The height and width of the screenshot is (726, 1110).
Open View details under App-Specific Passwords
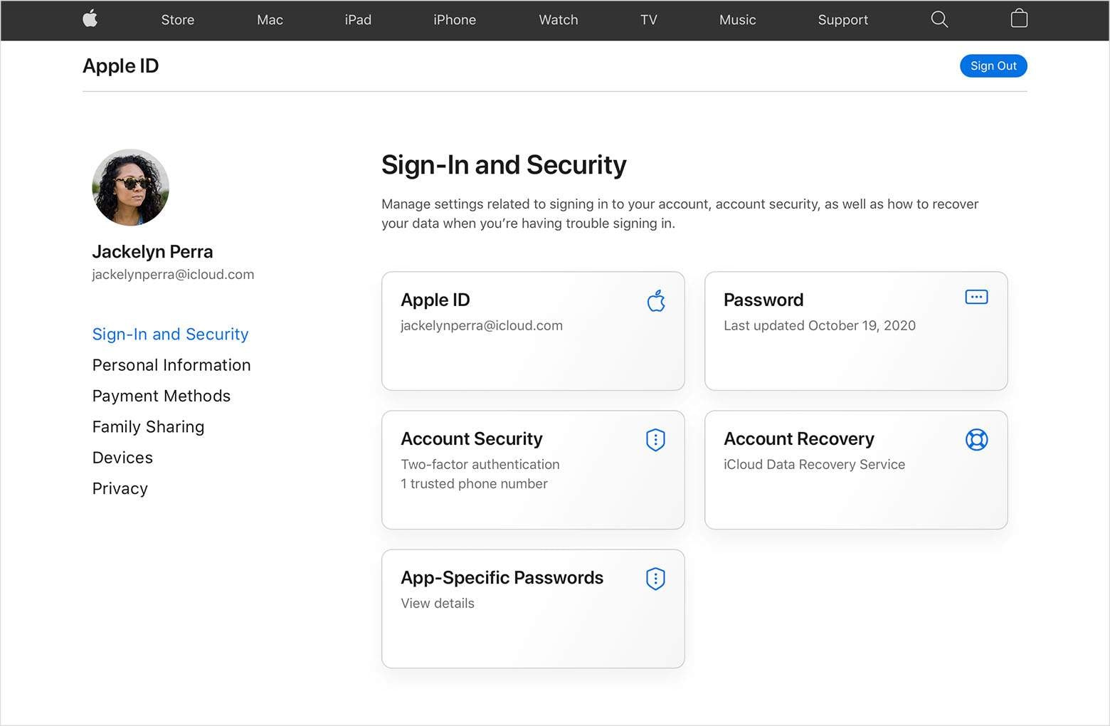437,603
